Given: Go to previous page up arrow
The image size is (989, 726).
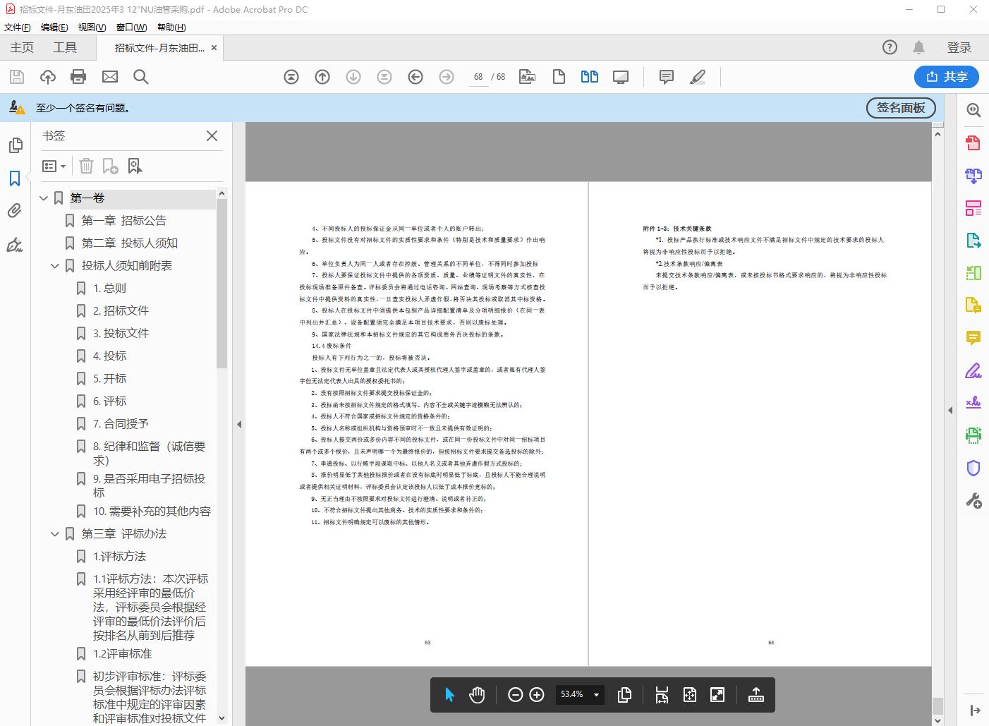Looking at the screenshot, I should coord(322,77).
